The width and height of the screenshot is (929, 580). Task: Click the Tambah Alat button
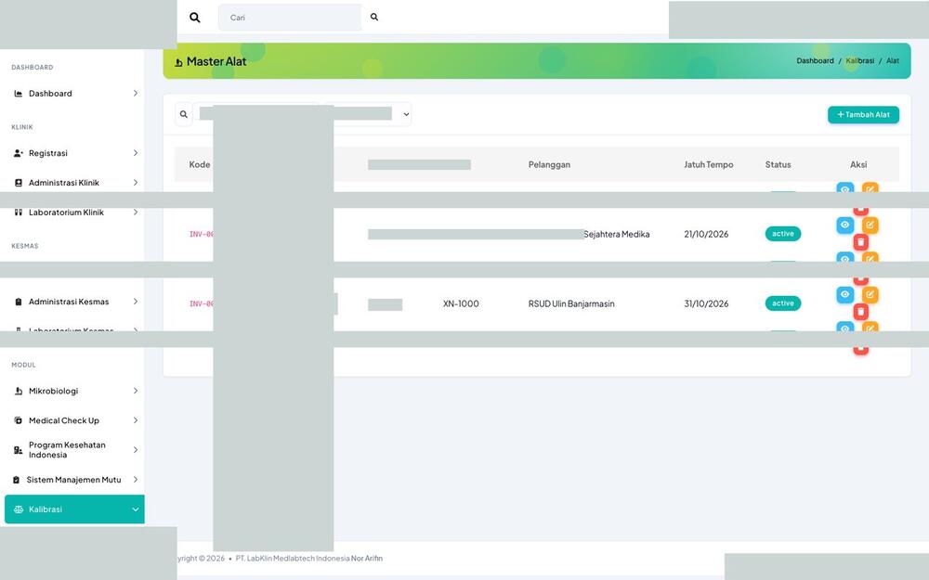click(x=863, y=115)
